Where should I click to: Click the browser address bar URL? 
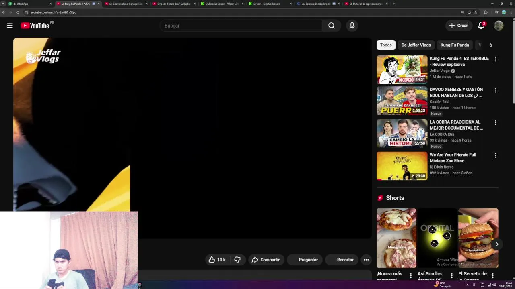(x=54, y=12)
